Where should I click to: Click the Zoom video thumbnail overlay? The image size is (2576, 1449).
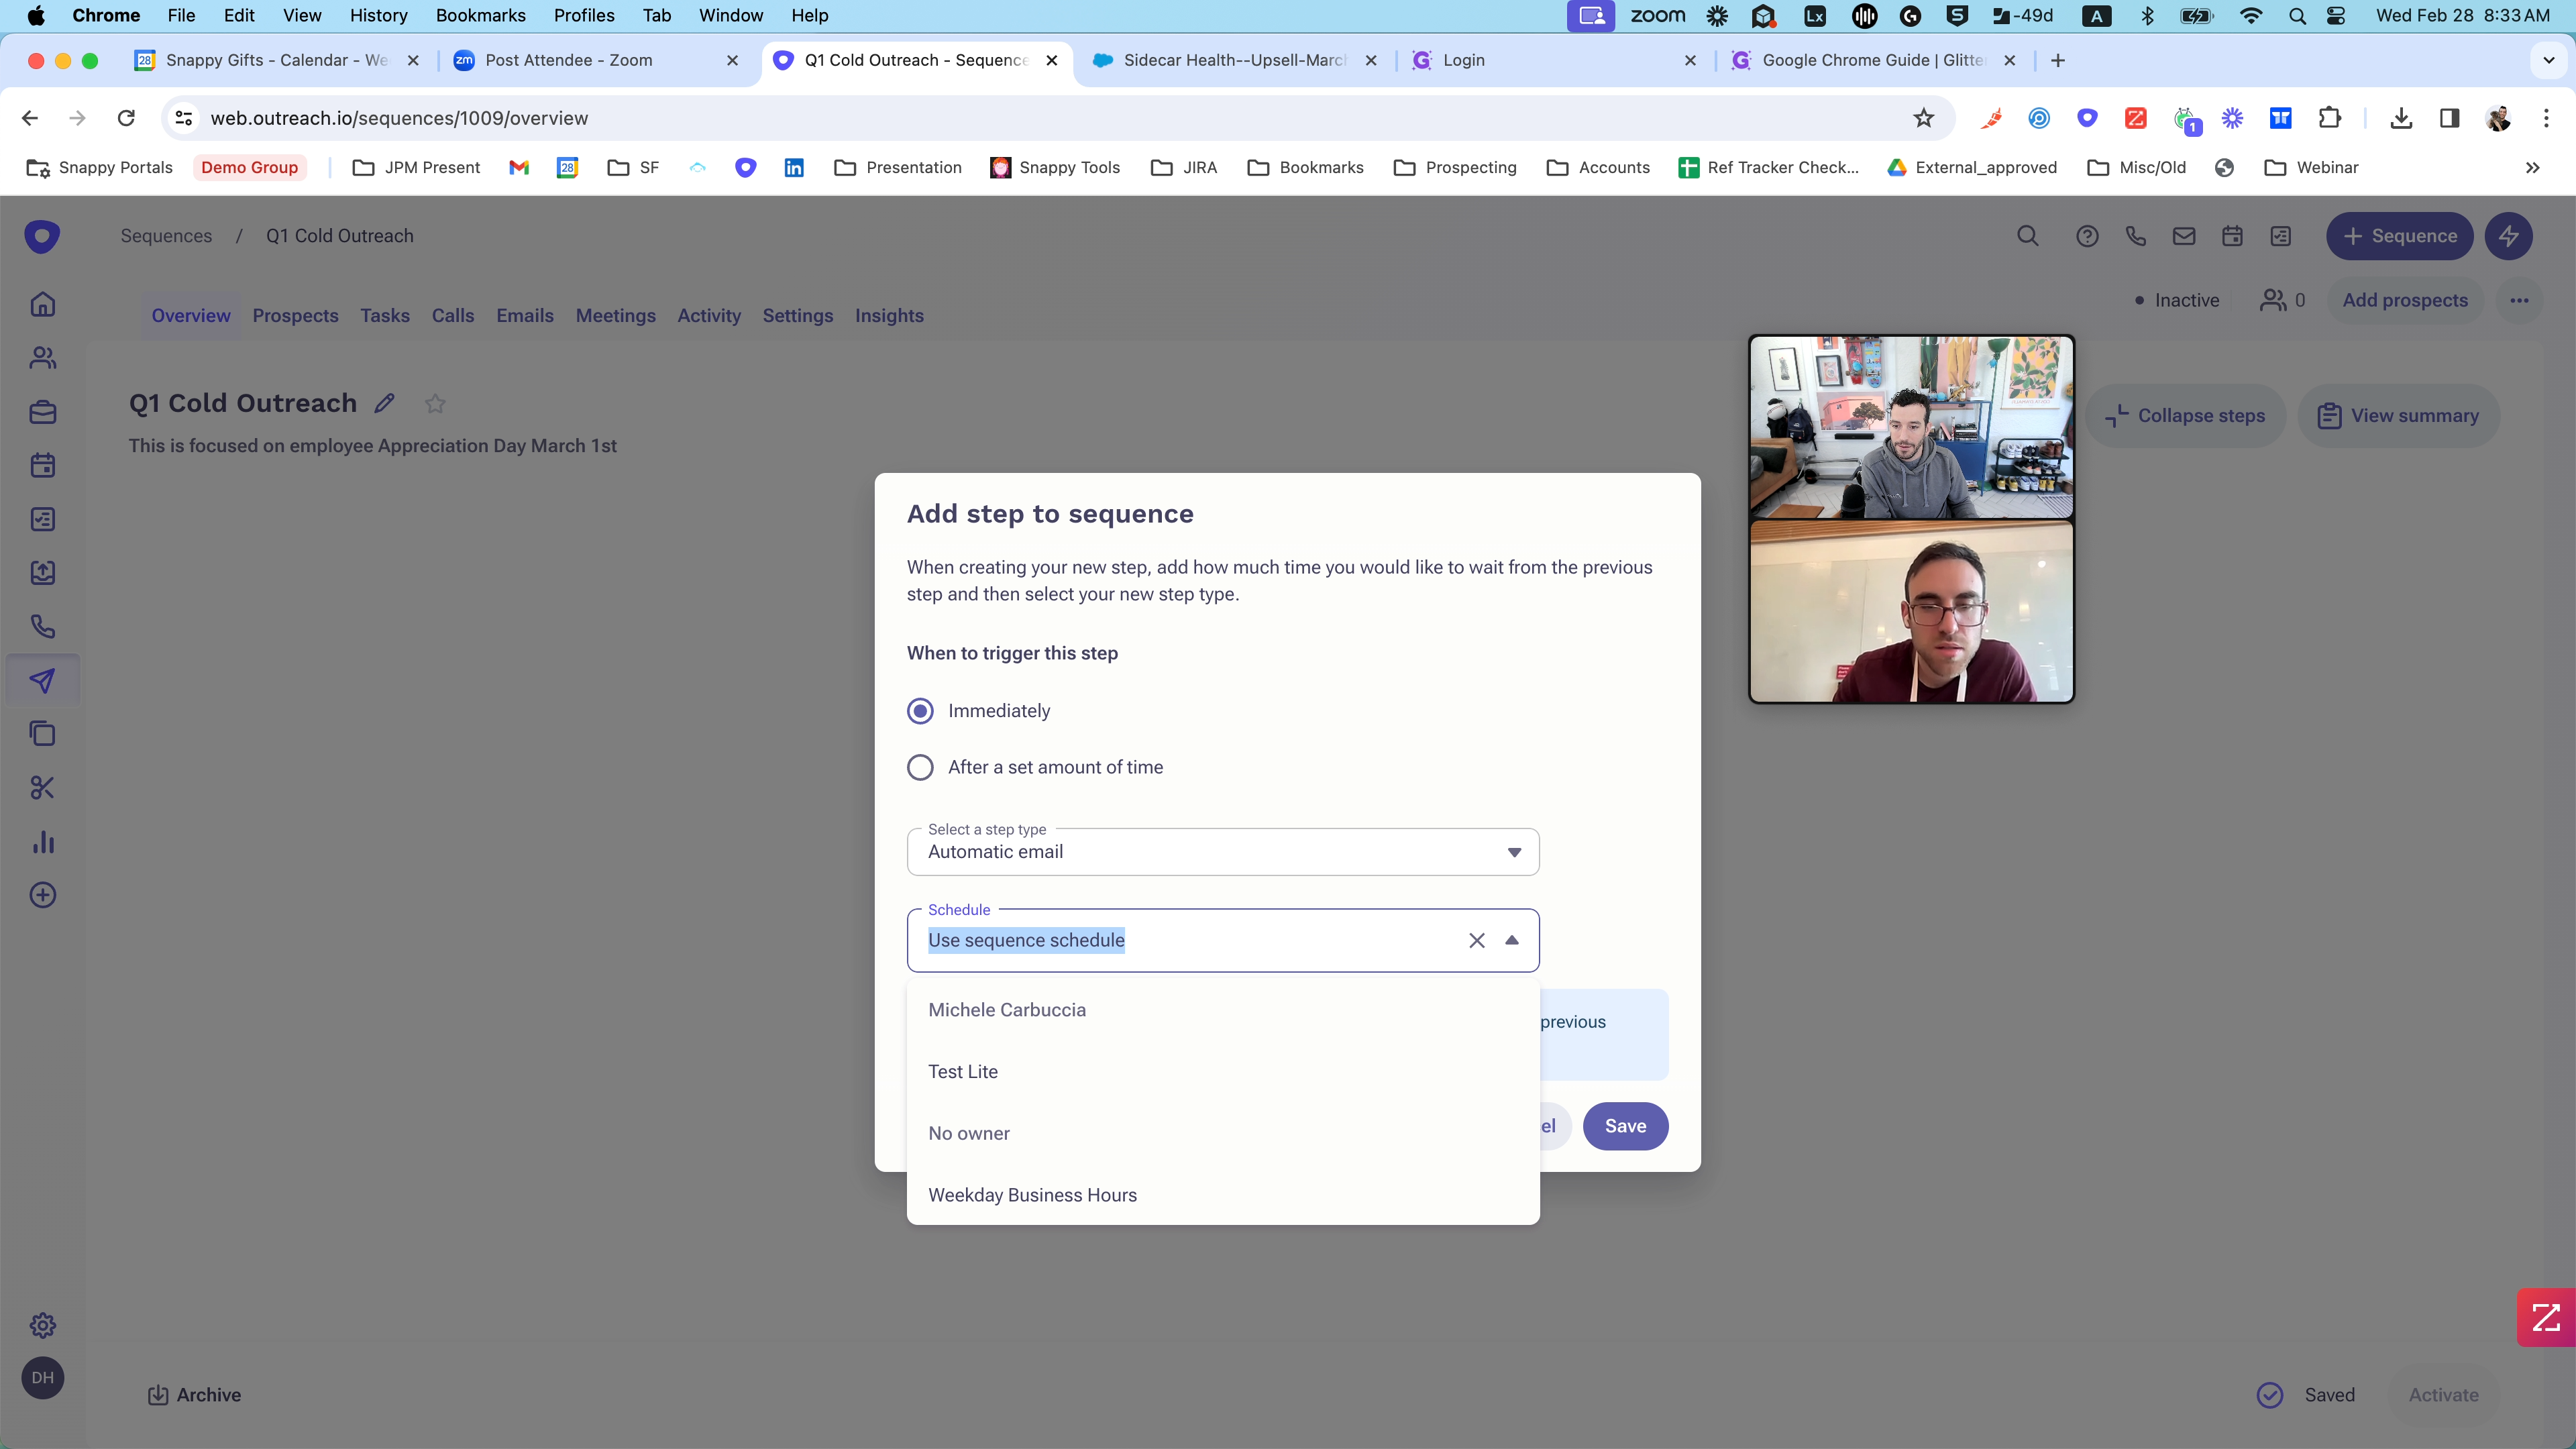click(x=1911, y=519)
